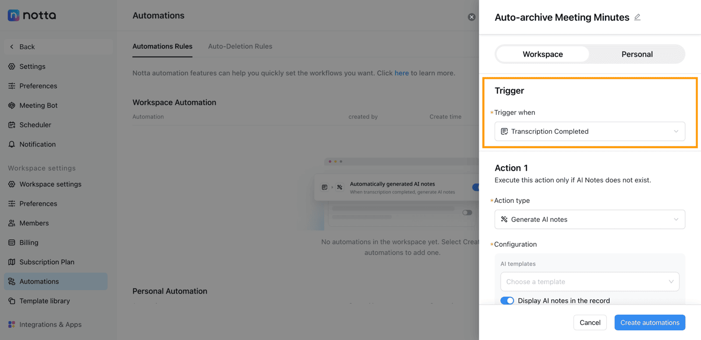The height and width of the screenshot is (340, 701).
Task: Click the Back button in sidebar
Action: (58, 47)
